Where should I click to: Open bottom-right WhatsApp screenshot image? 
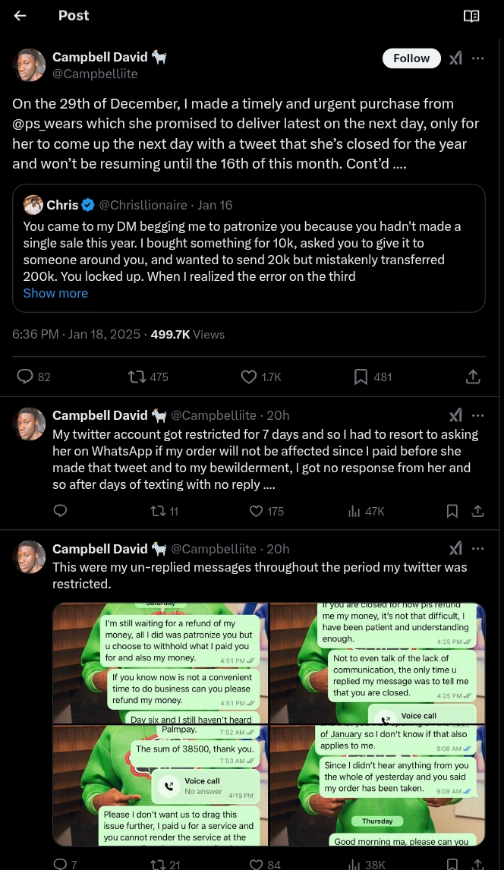point(378,786)
